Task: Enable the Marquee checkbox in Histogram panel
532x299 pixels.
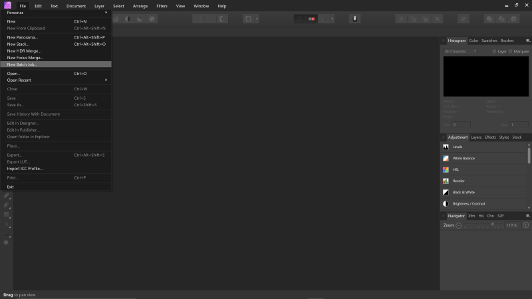Action: pos(510,52)
